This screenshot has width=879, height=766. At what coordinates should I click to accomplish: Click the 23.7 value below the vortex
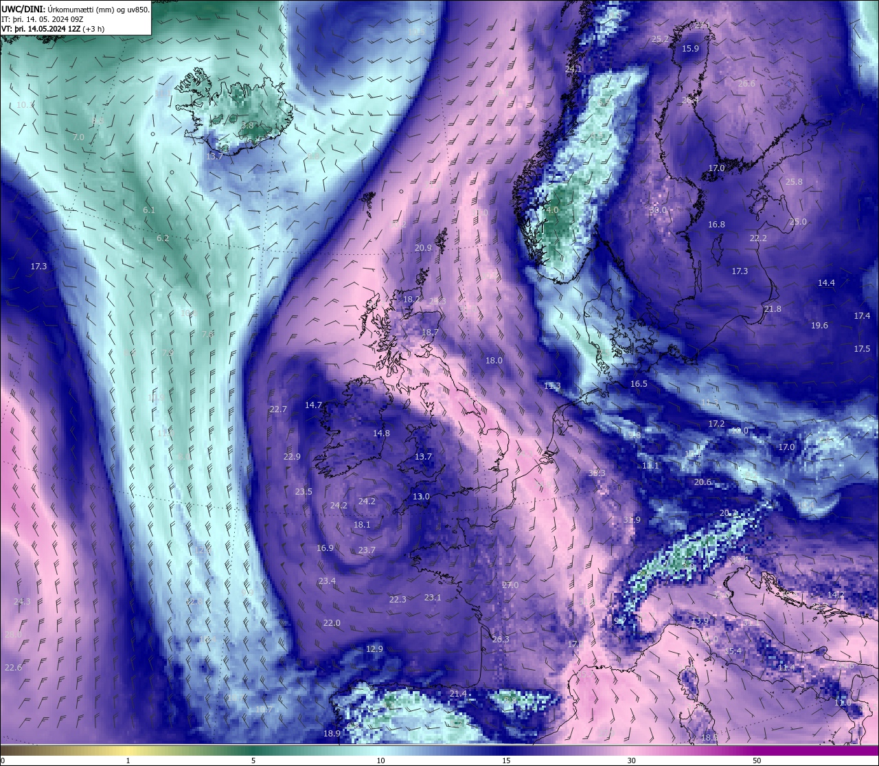367,550
